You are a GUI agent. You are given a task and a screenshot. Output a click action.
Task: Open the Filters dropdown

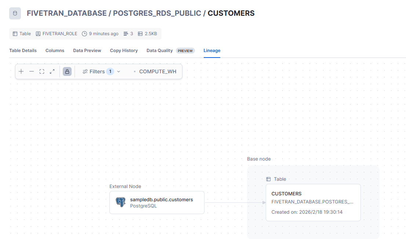[x=101, y=71]
